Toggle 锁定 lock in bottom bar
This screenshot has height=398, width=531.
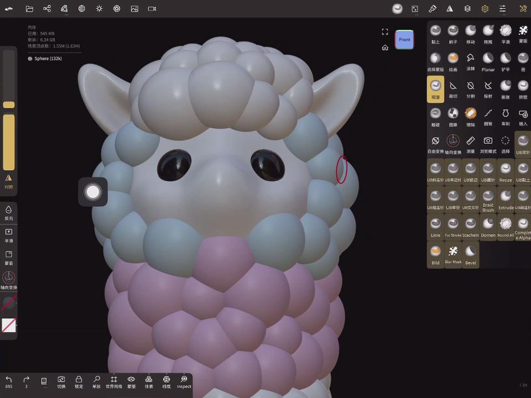pyautogui.click(x=79, y=382)
